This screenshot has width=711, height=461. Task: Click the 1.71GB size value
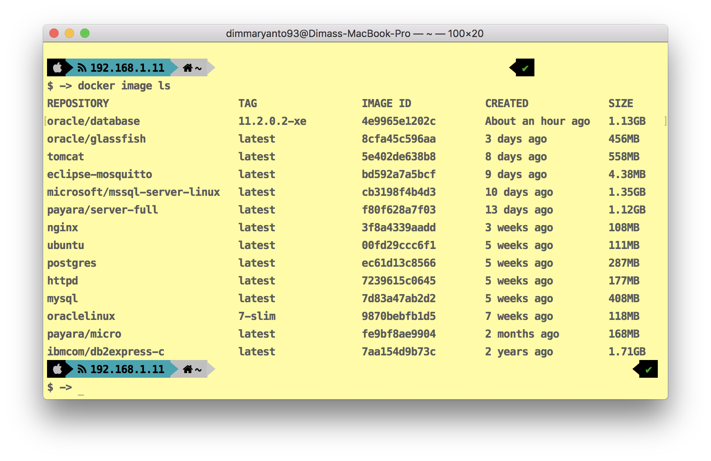pyautogui.click(x=627, y=352)
